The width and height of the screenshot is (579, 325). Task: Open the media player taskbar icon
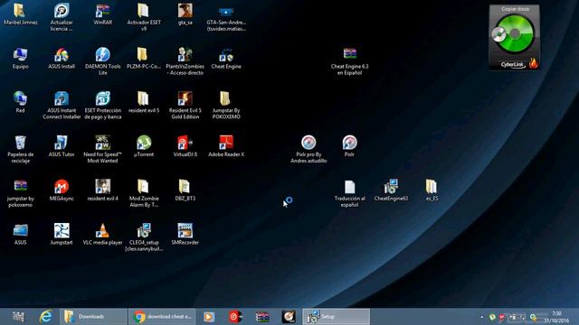pos(209,317)
